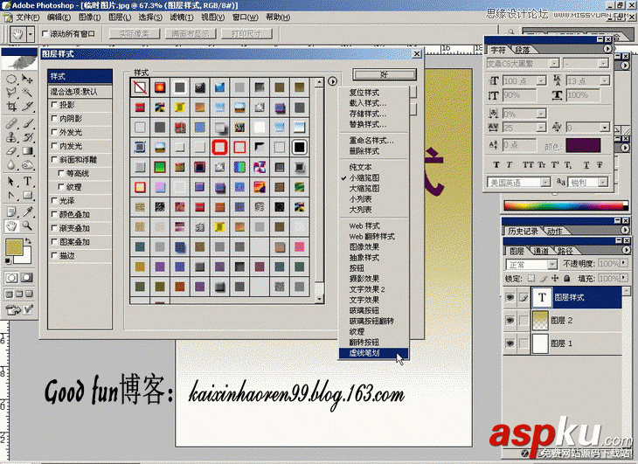This screenshot has height=464, width=638.
Task: Switch to 通道 tab
Action: [x=540, y=251]
